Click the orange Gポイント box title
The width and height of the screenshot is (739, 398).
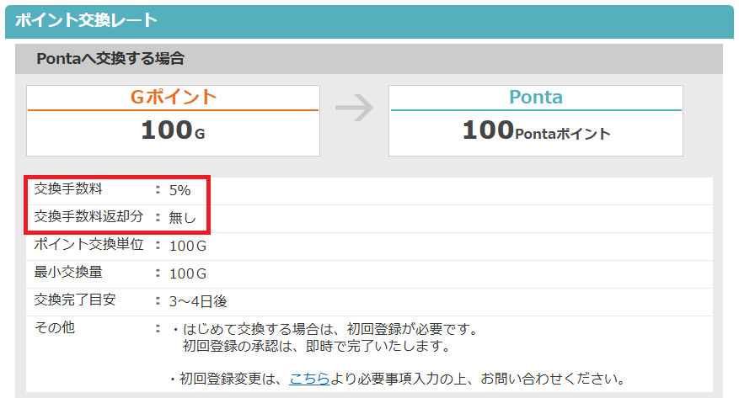pyautogui.click(x=174, y=97)
